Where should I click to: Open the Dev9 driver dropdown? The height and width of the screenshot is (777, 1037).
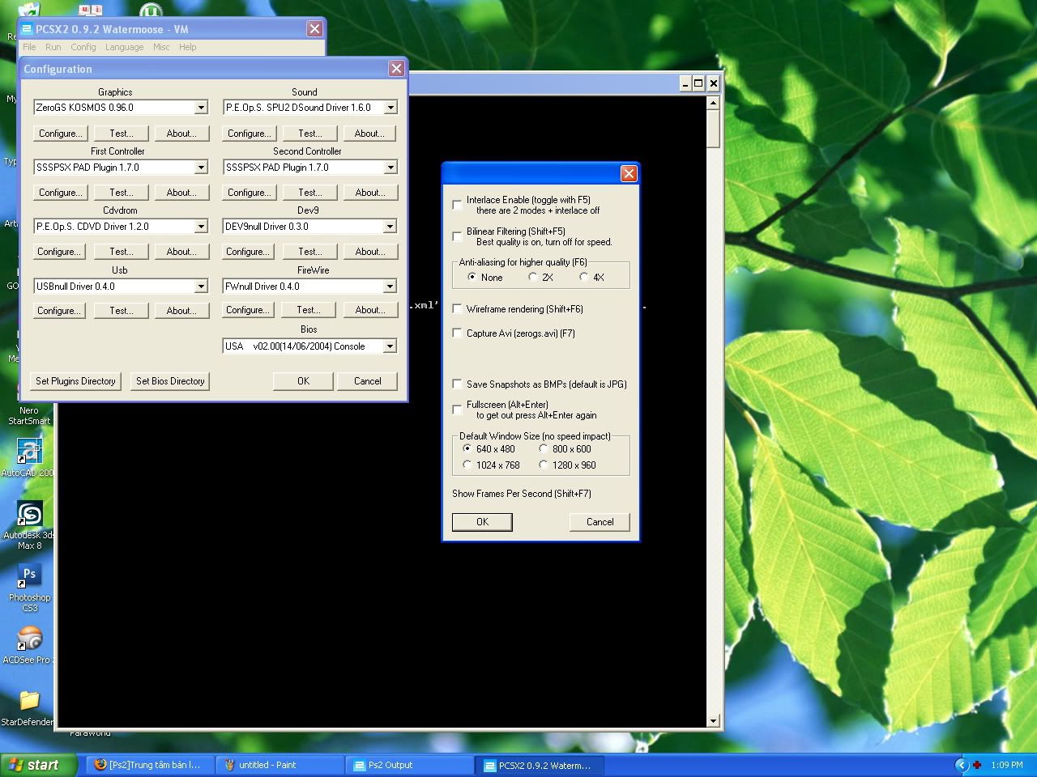pyautogui.click(x=390, y=227)
